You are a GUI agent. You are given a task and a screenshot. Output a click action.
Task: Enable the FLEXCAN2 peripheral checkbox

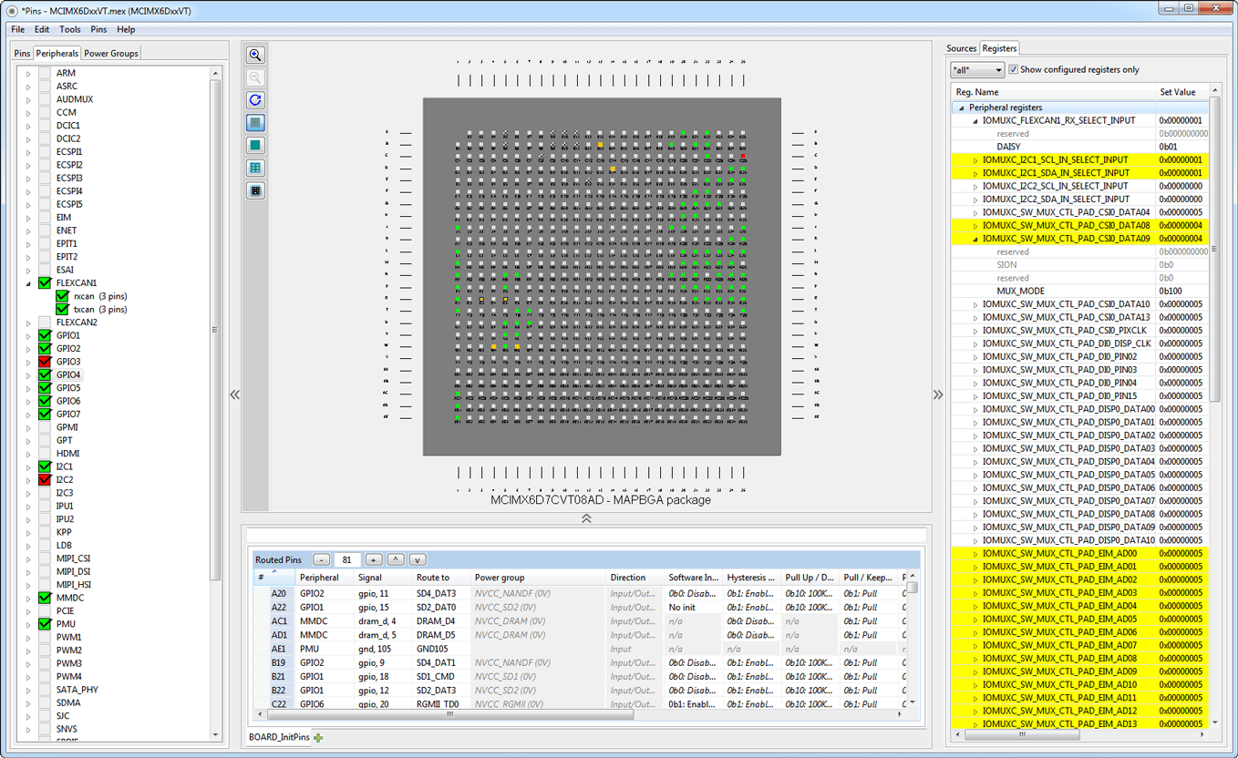[x=45, y=323]
